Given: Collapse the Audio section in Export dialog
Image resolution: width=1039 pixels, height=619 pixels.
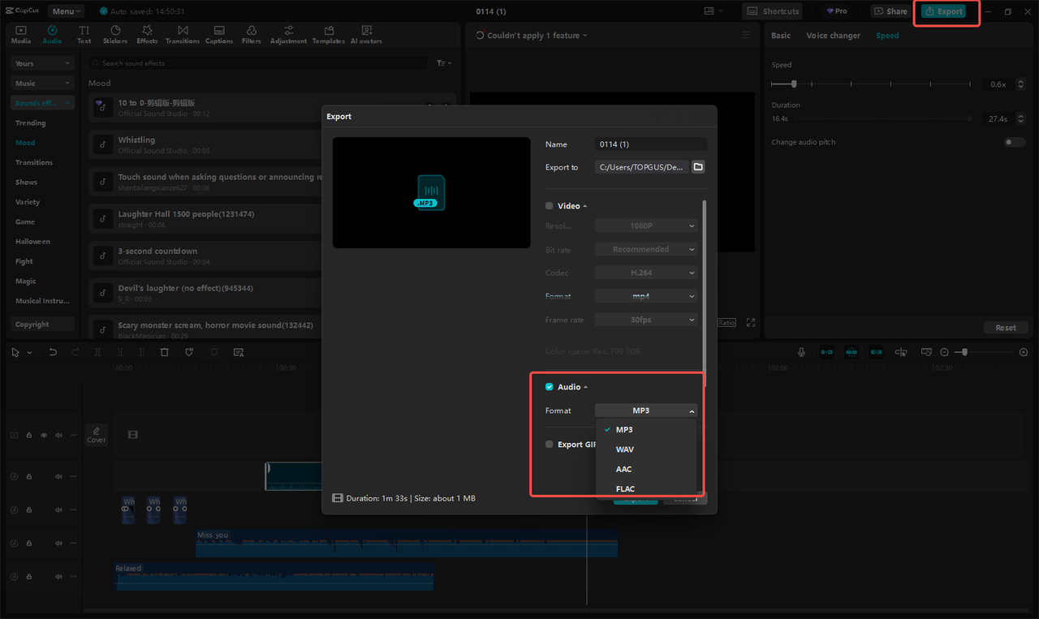Looking at the screenshot, I should (585, 386).
